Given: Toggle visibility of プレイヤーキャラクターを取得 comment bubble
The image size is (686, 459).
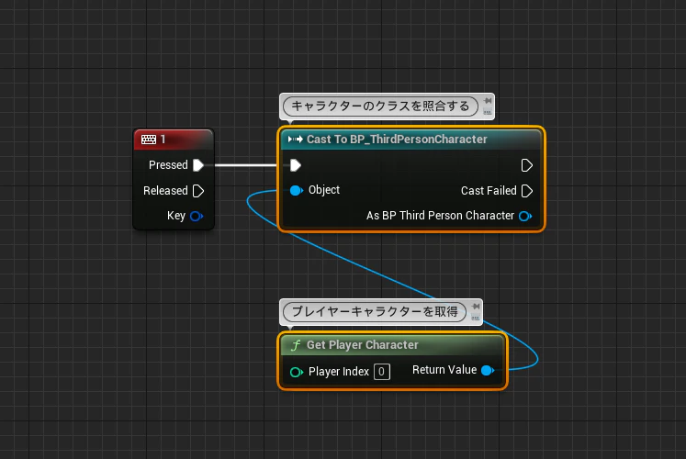Looking at the screenshot, I should click(476, 318).
